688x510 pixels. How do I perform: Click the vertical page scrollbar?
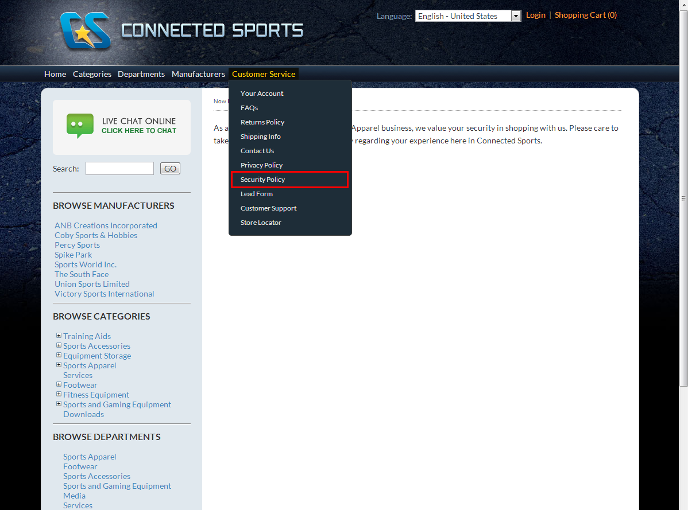(x=683, y=198)
